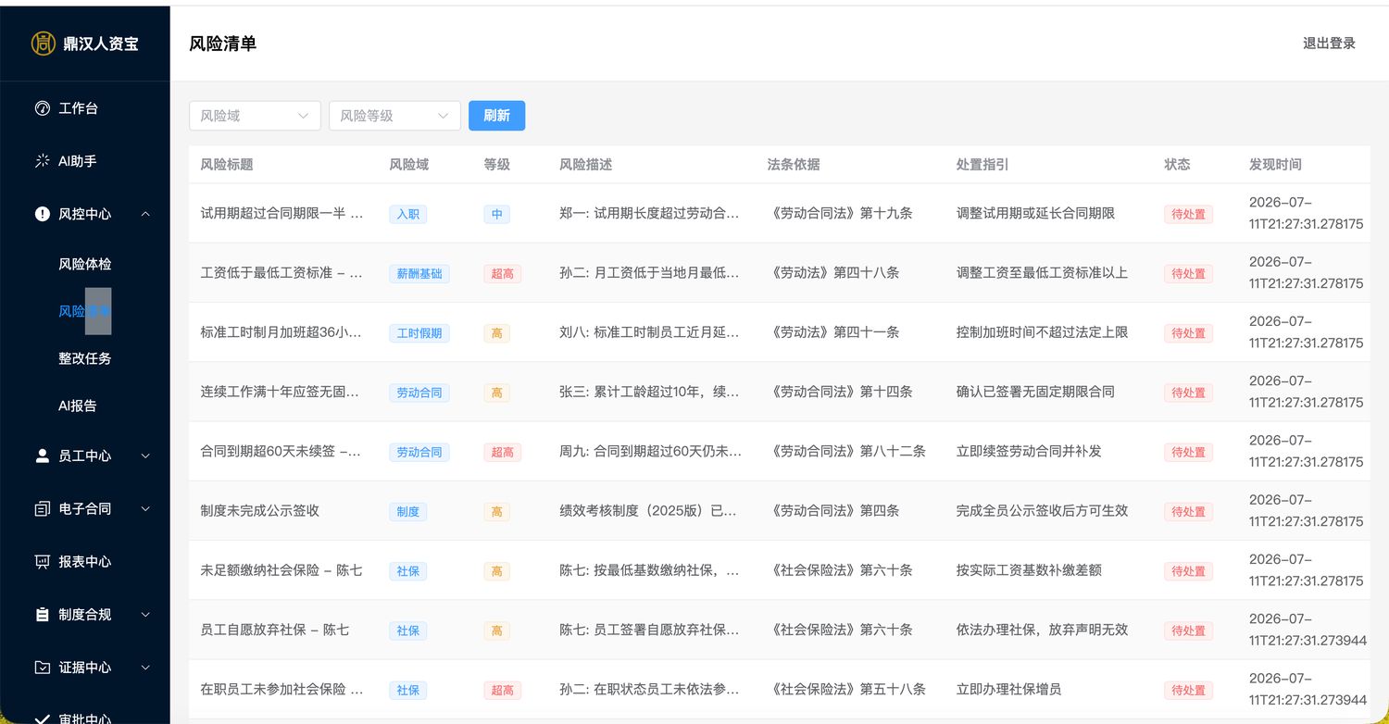1389x724 pixels.
Task: Go to 风险体检 submenu item
Action: click(x=85, y=264)
